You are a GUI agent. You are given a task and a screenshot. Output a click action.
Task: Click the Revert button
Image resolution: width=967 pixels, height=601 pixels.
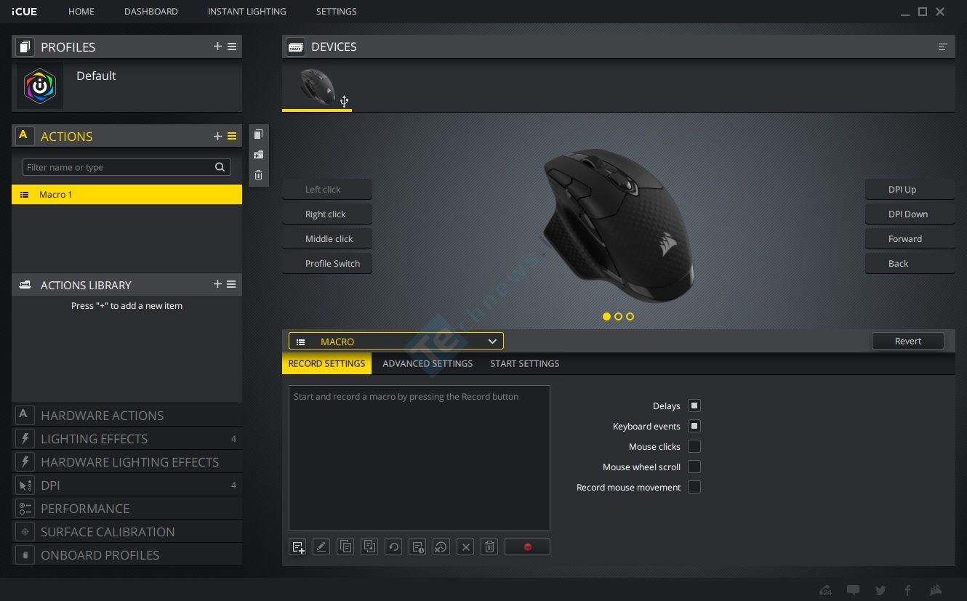908,341
